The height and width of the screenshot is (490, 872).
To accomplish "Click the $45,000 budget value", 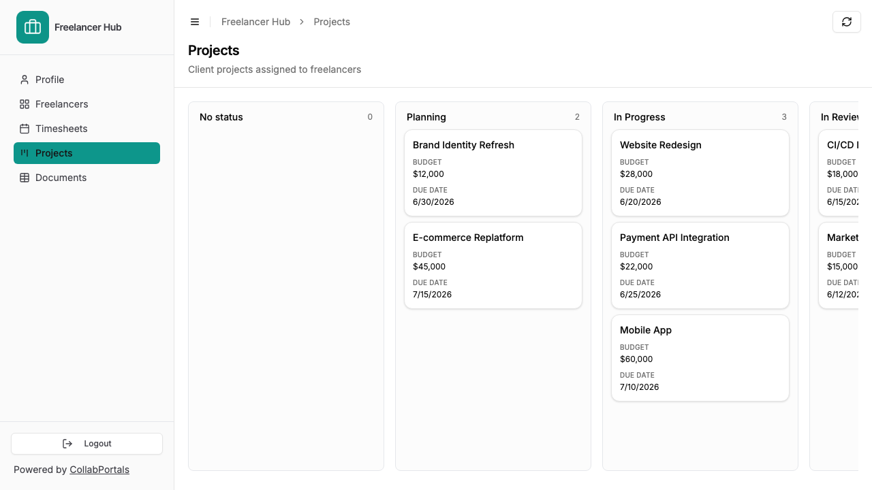I will 429,267.
